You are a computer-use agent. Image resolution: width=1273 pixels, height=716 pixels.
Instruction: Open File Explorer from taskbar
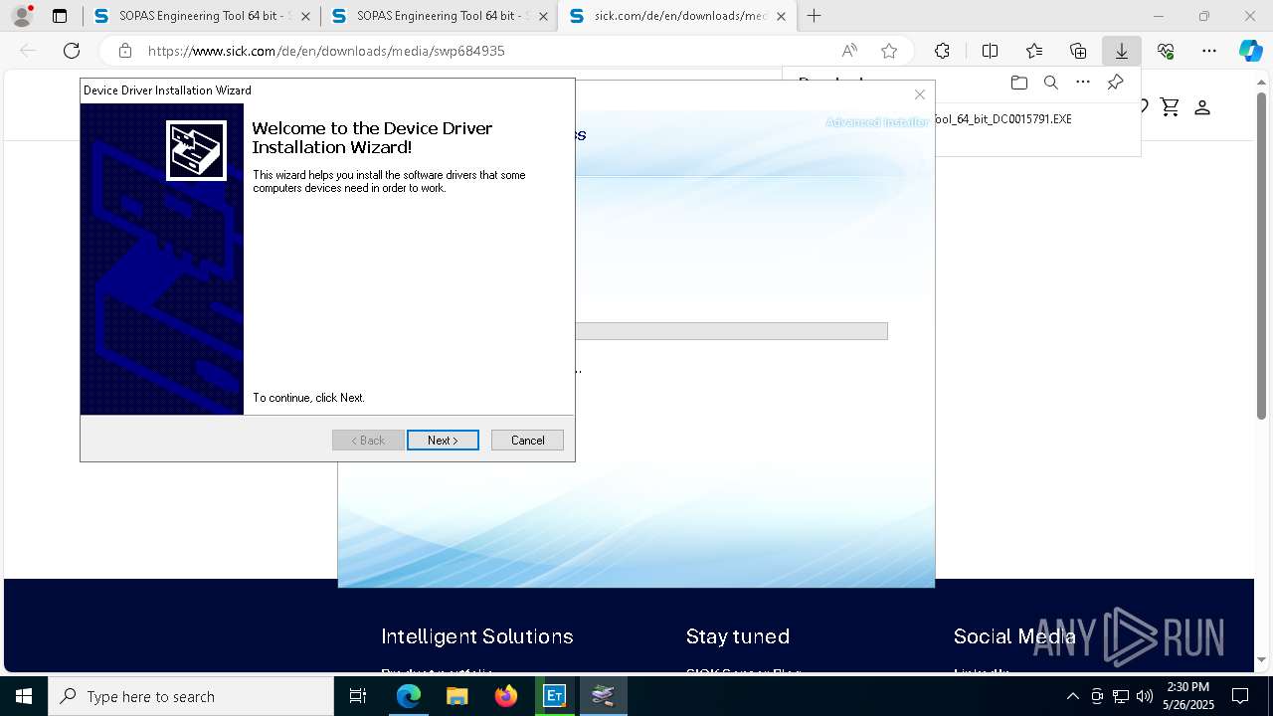click(x=457, y=696)
